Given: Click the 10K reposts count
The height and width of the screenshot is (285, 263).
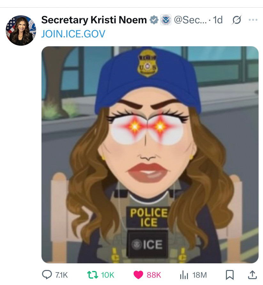Looking at the screenshot, I should [x=108, y=275].
